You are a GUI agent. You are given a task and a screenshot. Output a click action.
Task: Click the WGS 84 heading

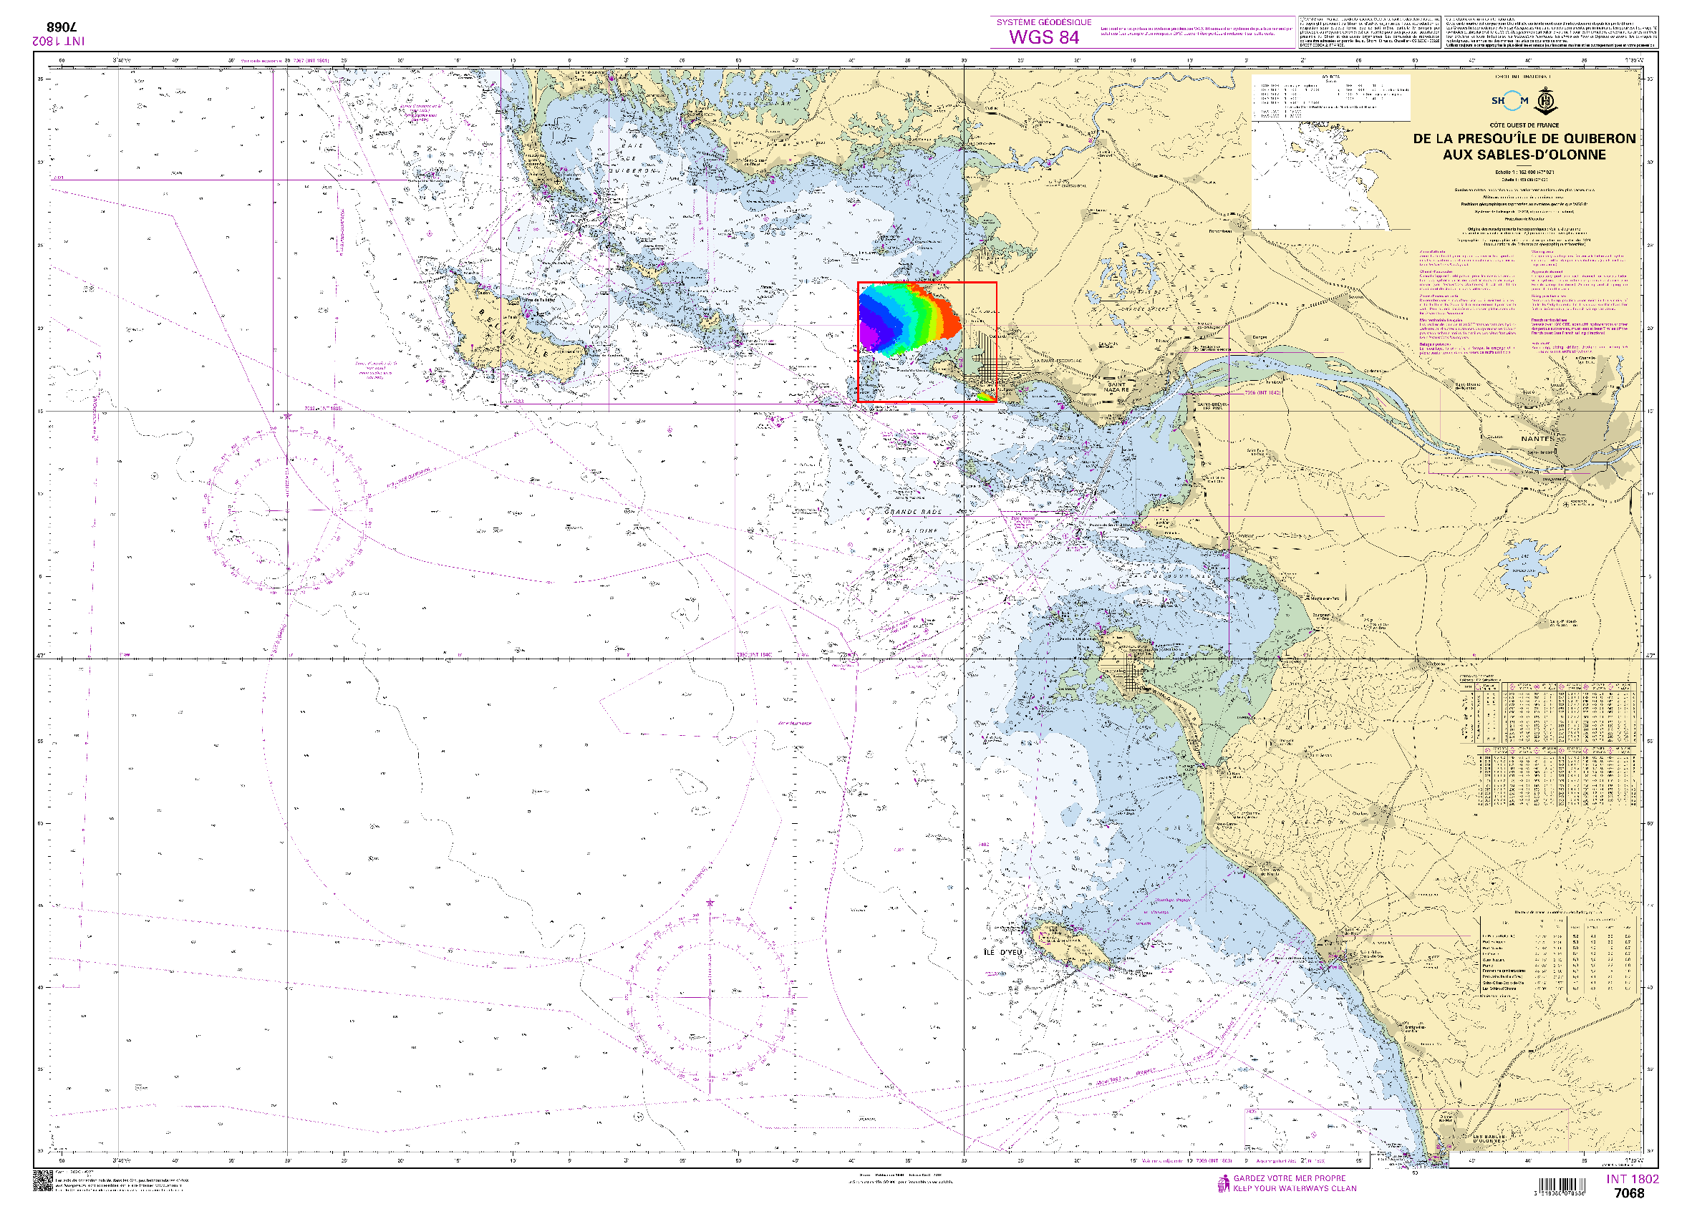coord(1044,37)
